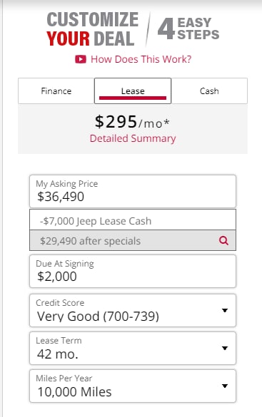Expand the Lease Term dropdown arrow
Screen dimensions: 262x417
pos(225,348)
